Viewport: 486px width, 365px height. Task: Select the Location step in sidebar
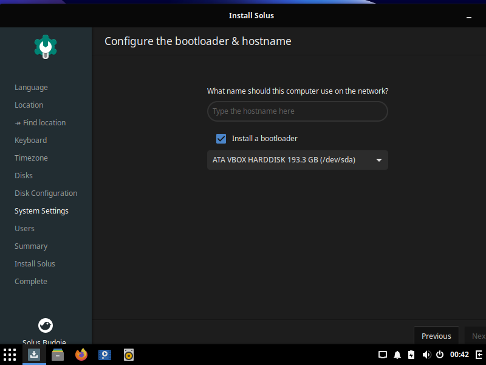click(29, 105)
